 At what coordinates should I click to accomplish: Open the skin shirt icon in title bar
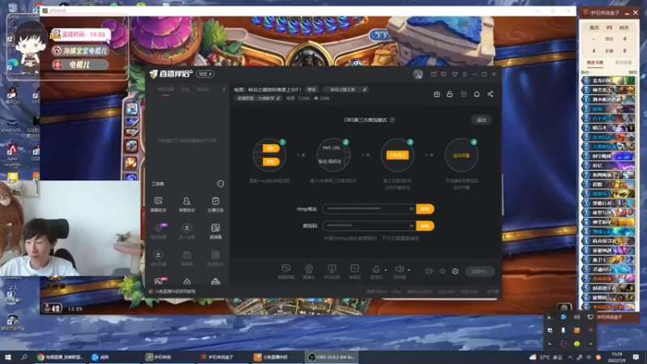click(x=455, y=74)
